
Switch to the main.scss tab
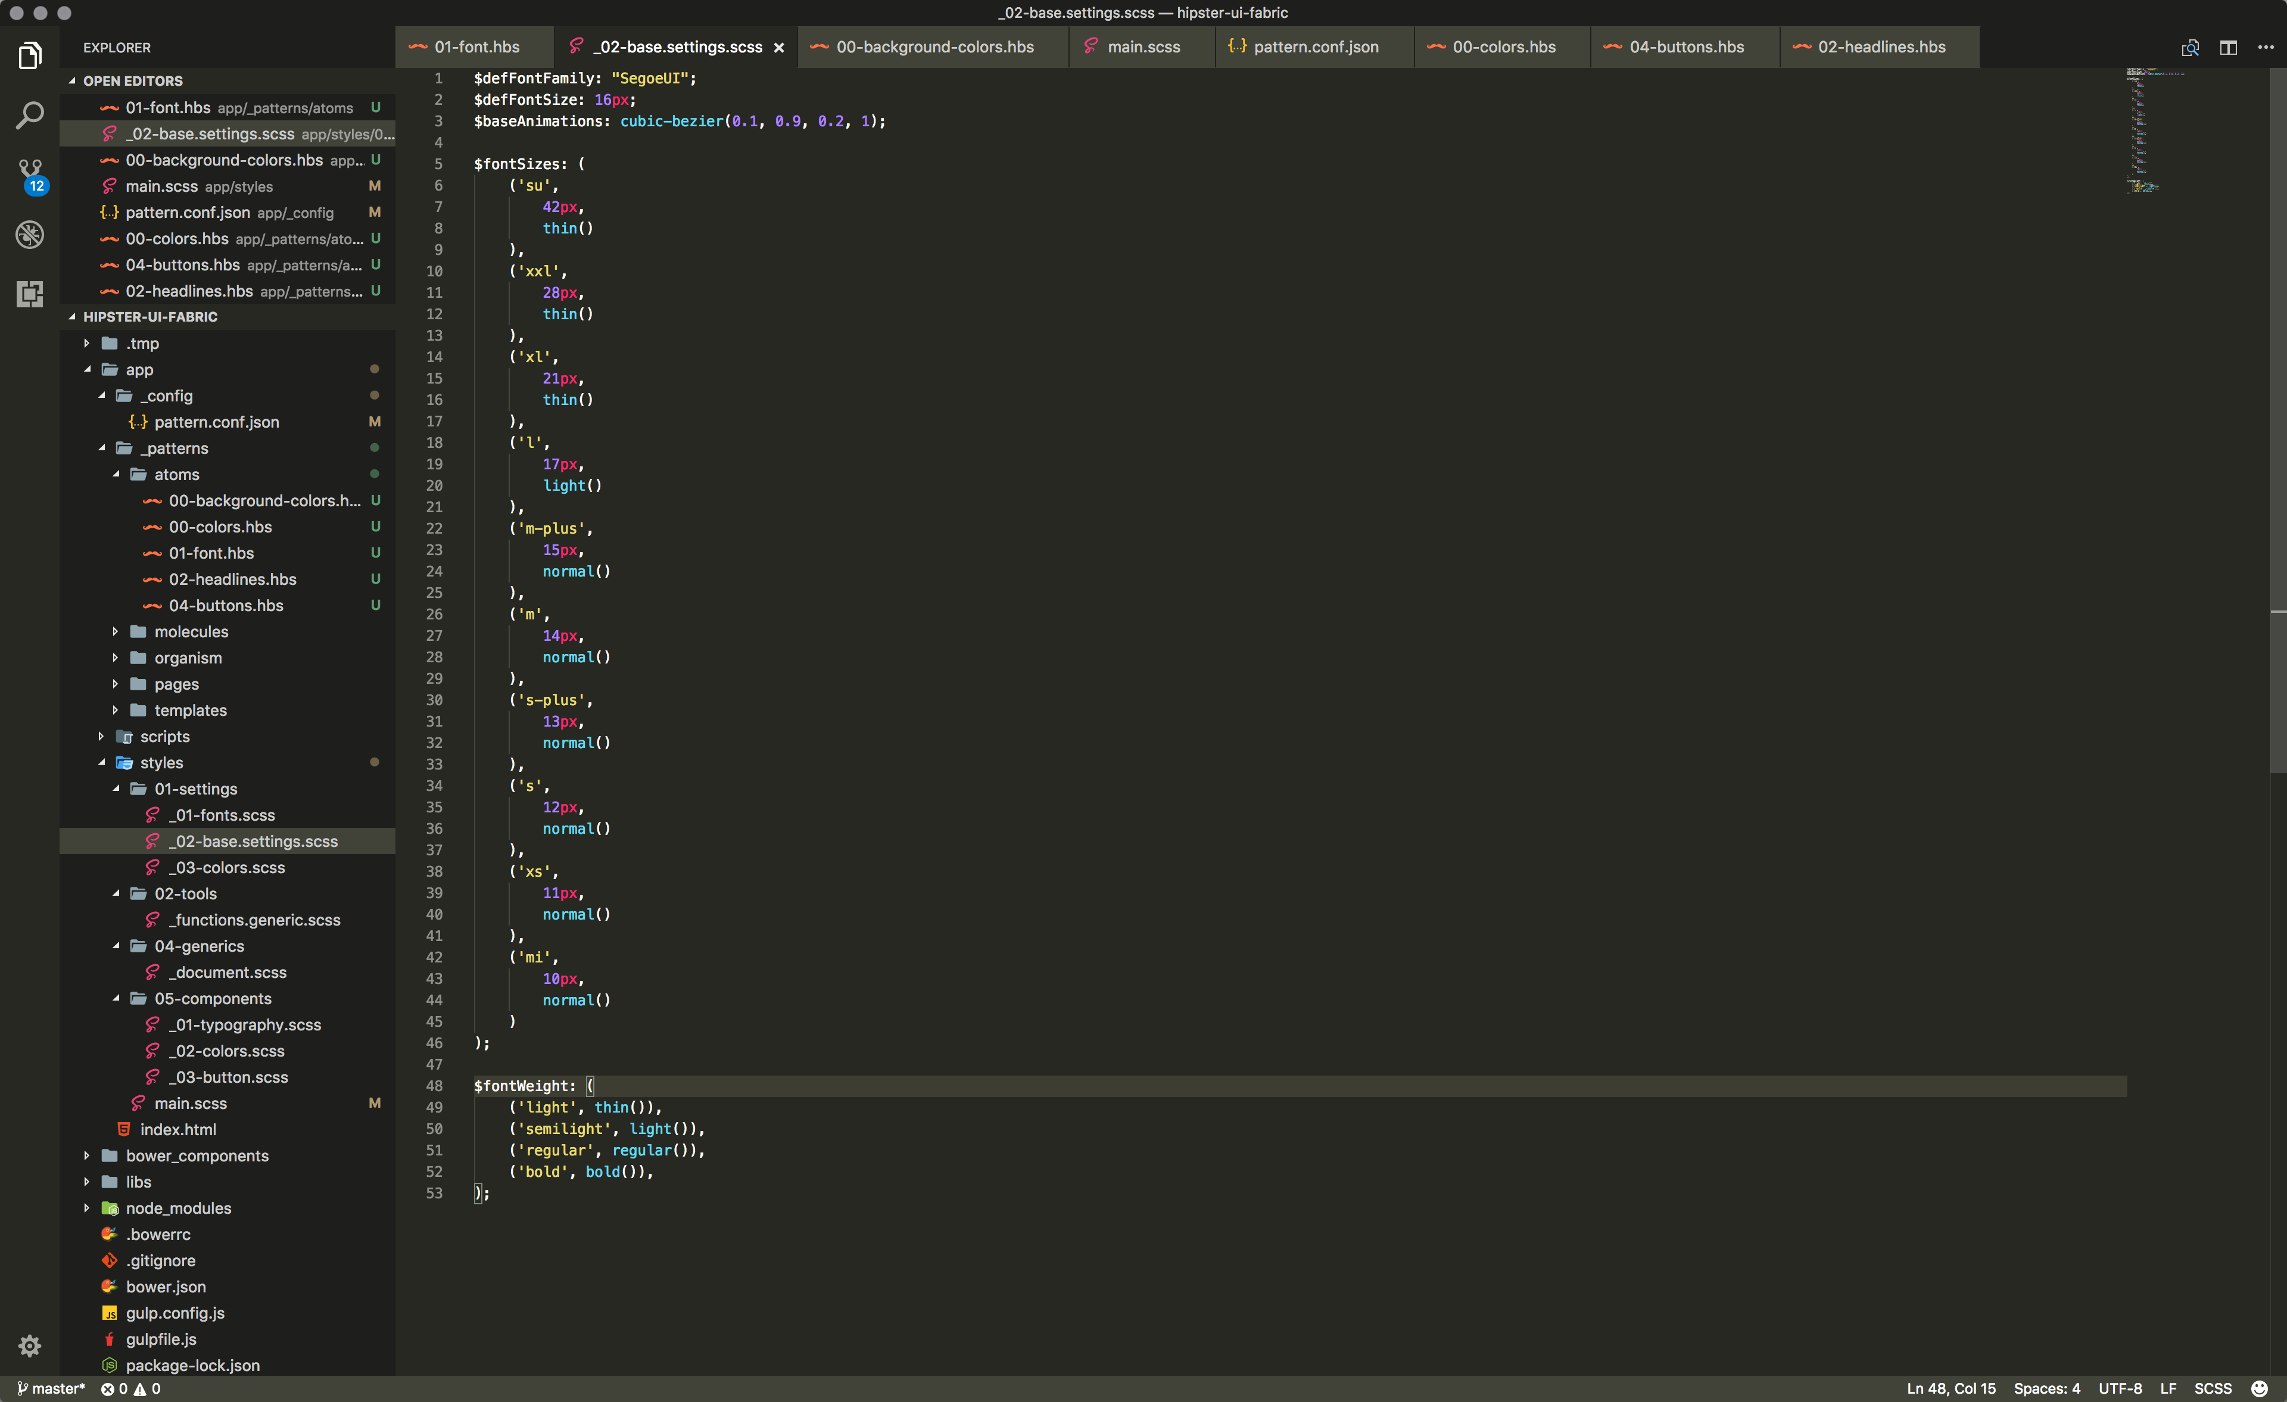[x=1142, y=48]
